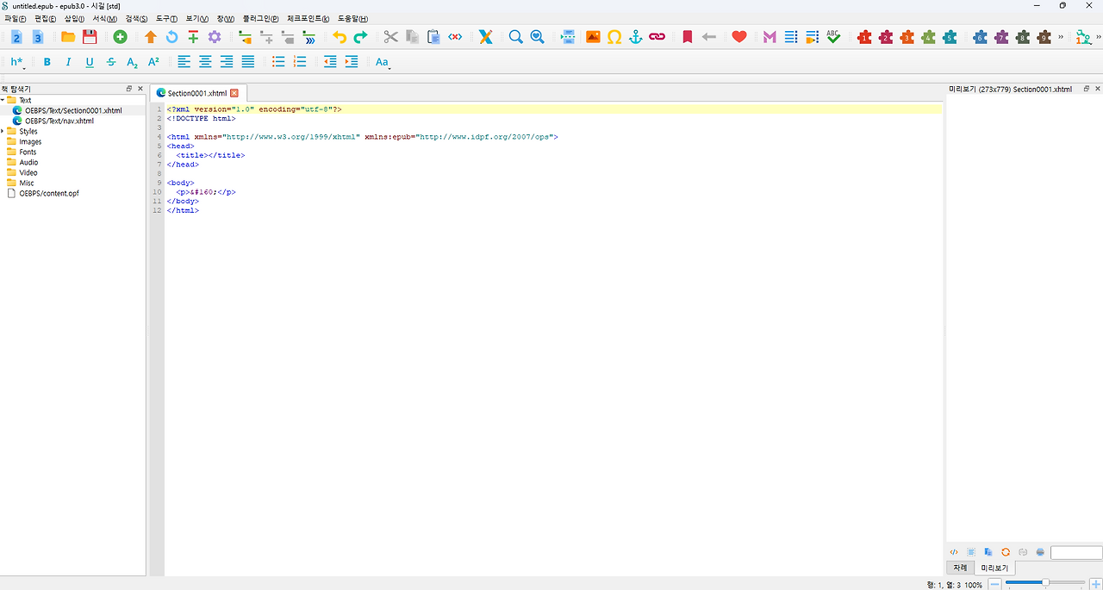Toggle underline formatting
This screenshot has height=590, width=1103.
(x=90, y=62)
